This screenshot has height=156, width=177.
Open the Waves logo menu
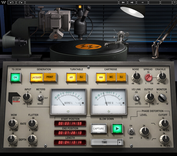[x=3, y=3]
